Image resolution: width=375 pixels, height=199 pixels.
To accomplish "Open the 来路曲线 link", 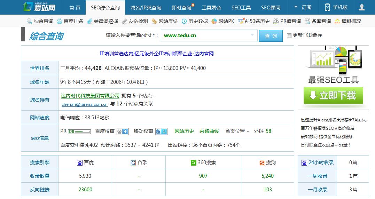I will 209,131.
